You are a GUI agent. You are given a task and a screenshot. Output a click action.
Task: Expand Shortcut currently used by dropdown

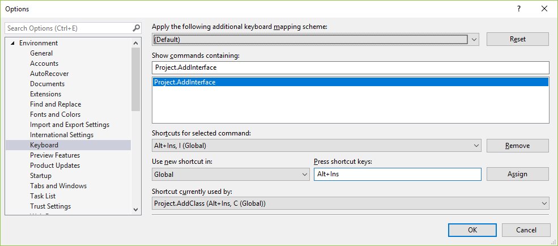(544, 203)
